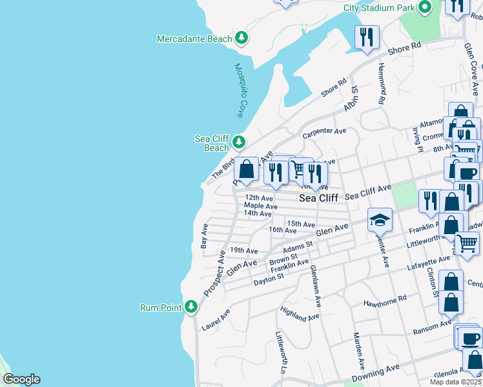Select the Littleworth Ln street label
Screen dimensions: 483x387
click(x=280, y=353)
